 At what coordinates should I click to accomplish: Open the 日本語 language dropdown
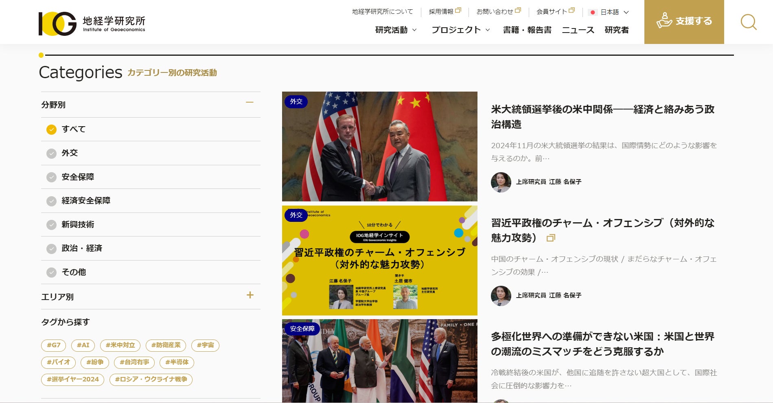point(609,12)
